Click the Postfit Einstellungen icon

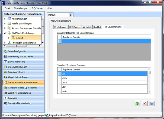9,23
